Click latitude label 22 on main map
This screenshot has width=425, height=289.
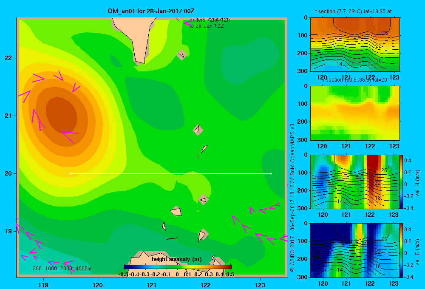coord(8,58)
